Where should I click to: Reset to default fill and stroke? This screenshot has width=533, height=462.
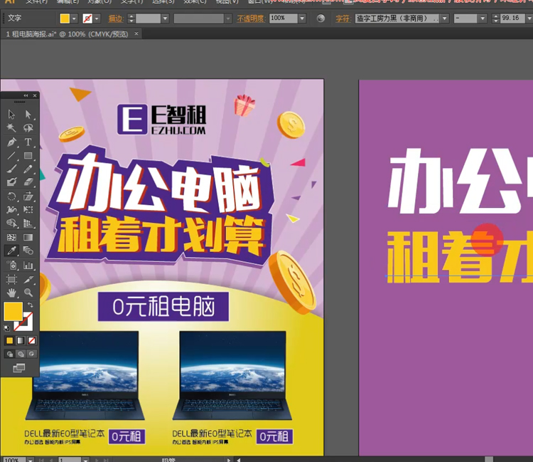click(7, 328)
